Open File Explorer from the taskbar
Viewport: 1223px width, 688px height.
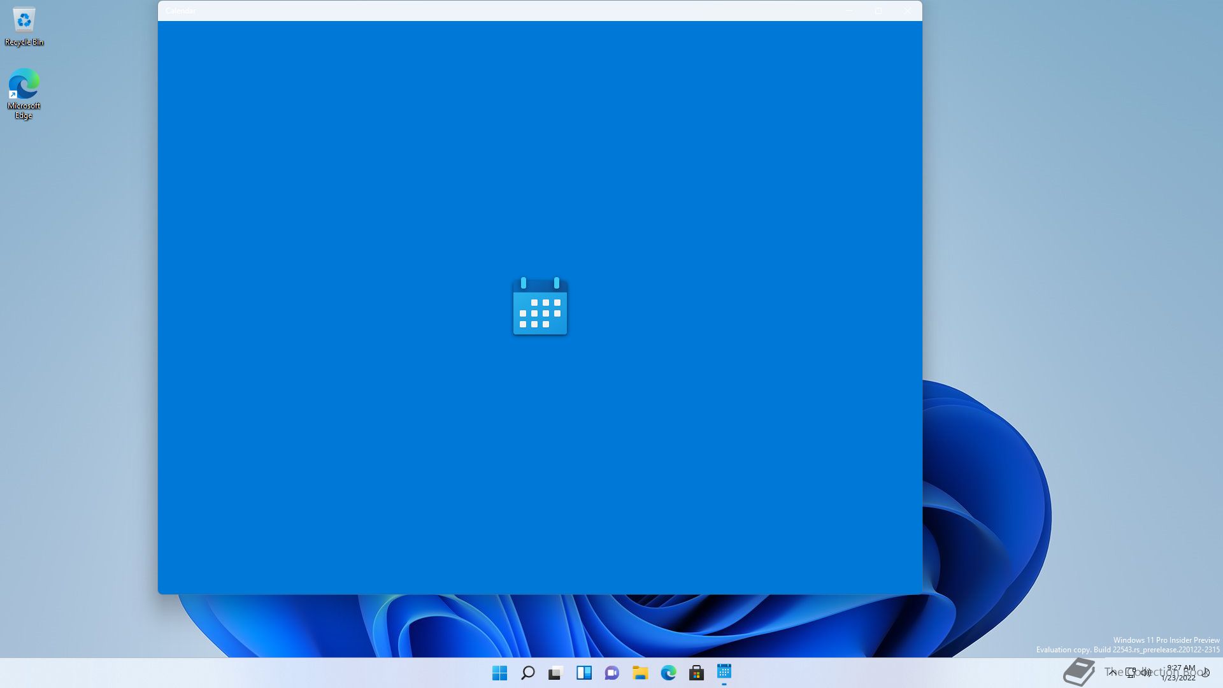click(x=640, y=673)
